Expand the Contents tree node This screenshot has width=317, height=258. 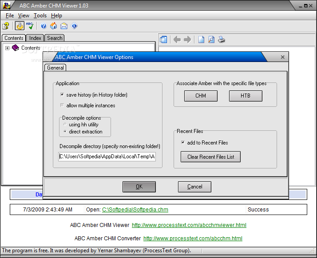[7, 48]
